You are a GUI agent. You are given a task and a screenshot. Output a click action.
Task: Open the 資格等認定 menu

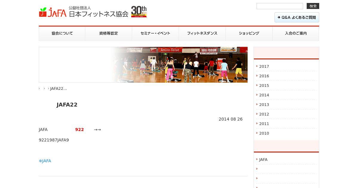(x=109, y=33)
